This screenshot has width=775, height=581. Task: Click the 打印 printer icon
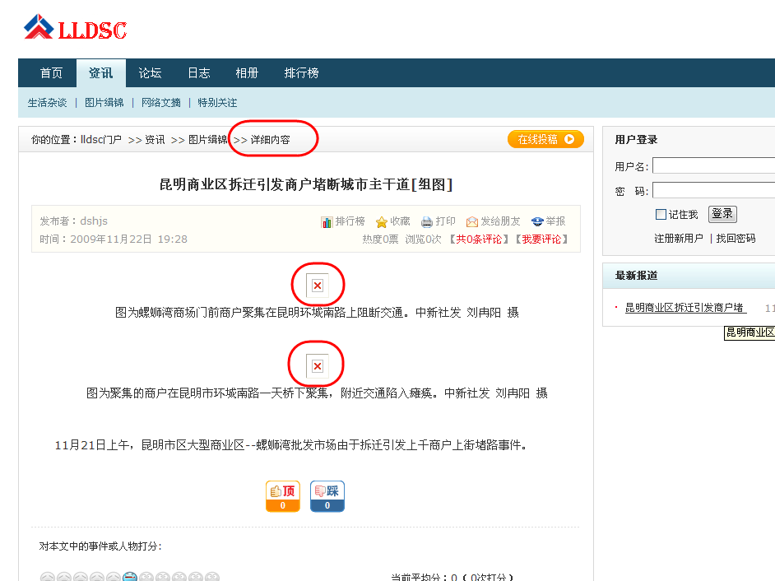[x=426, y=222]
